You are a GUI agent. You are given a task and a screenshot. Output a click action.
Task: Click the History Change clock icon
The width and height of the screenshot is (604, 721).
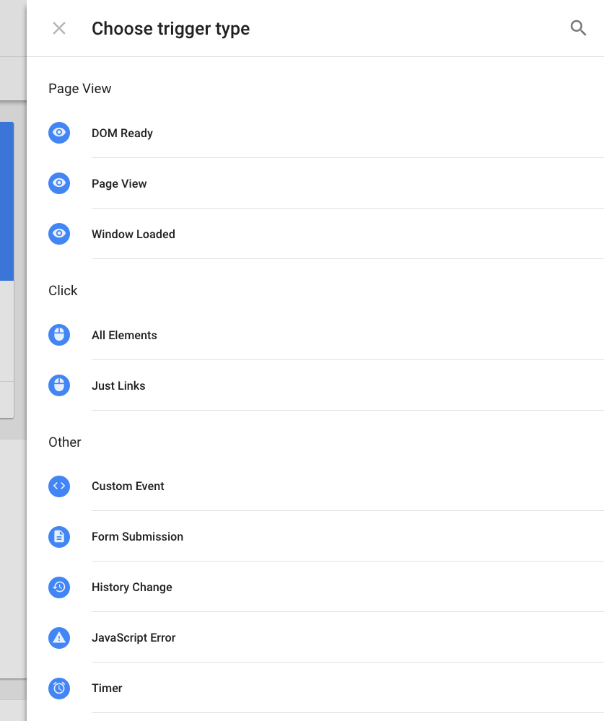(x=59, y=587)
